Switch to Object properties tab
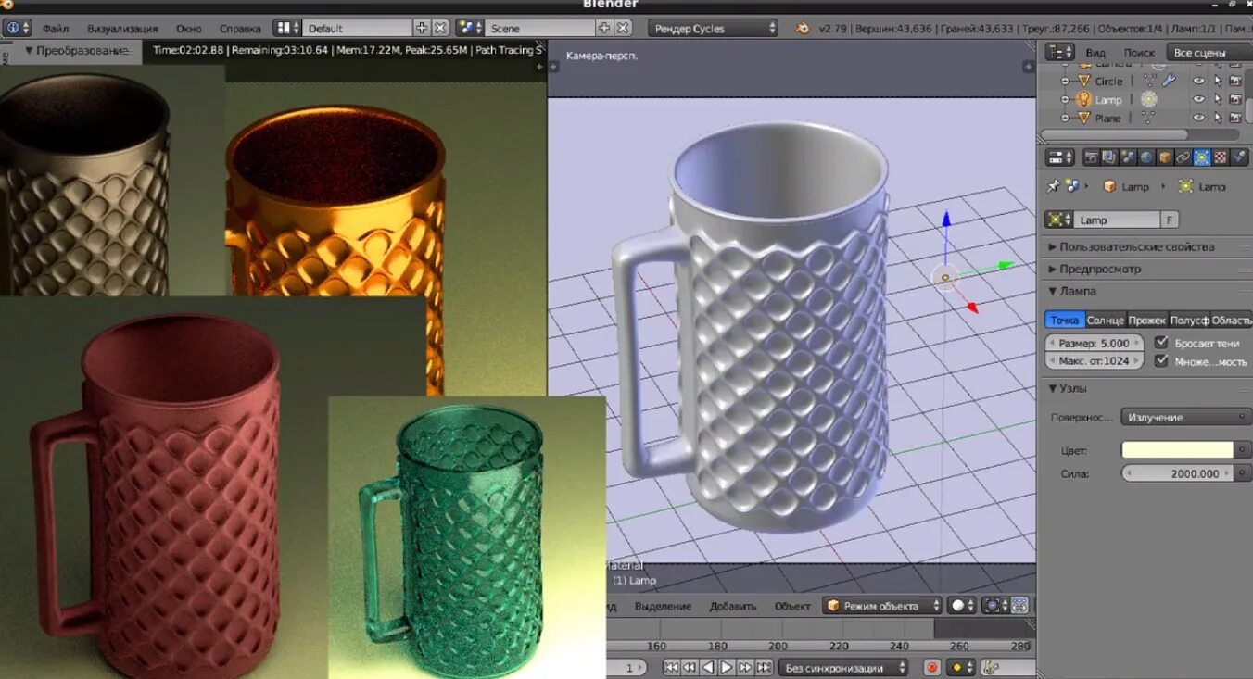This screenshot has height=679, width=1253. 1165,157
